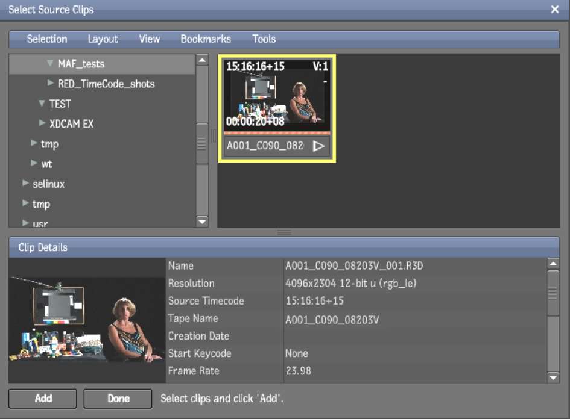Screen dimensions: 570x419
Task: Open the Tools menu
Action: [264, 39]
